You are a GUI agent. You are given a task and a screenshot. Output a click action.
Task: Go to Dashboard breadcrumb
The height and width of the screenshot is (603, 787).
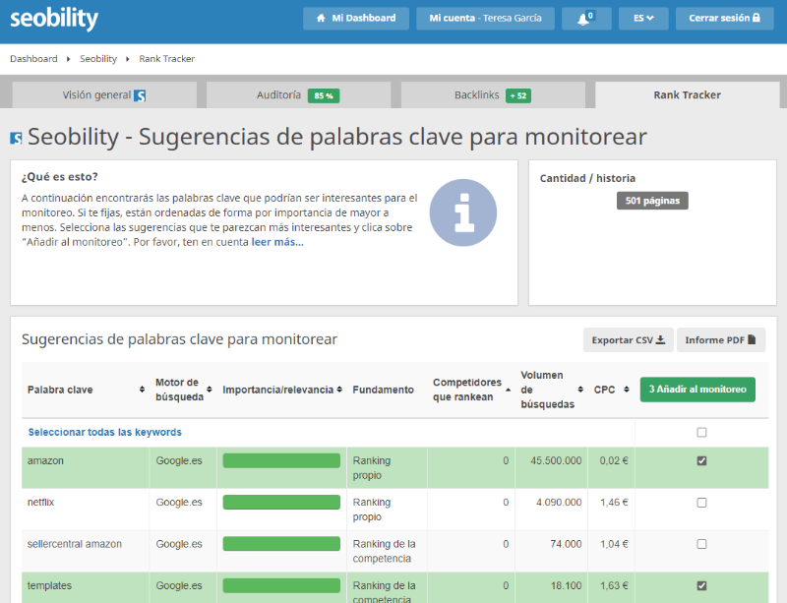tap(33, 59)
